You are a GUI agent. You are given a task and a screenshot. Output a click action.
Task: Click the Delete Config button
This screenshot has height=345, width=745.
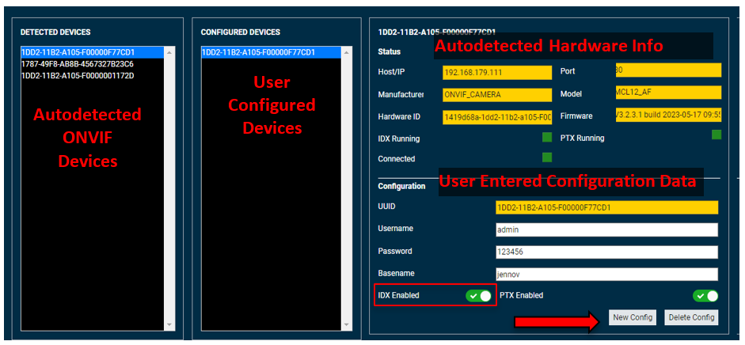[690, 317]
